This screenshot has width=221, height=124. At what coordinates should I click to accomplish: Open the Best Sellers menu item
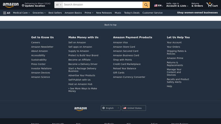coord(55,13)
